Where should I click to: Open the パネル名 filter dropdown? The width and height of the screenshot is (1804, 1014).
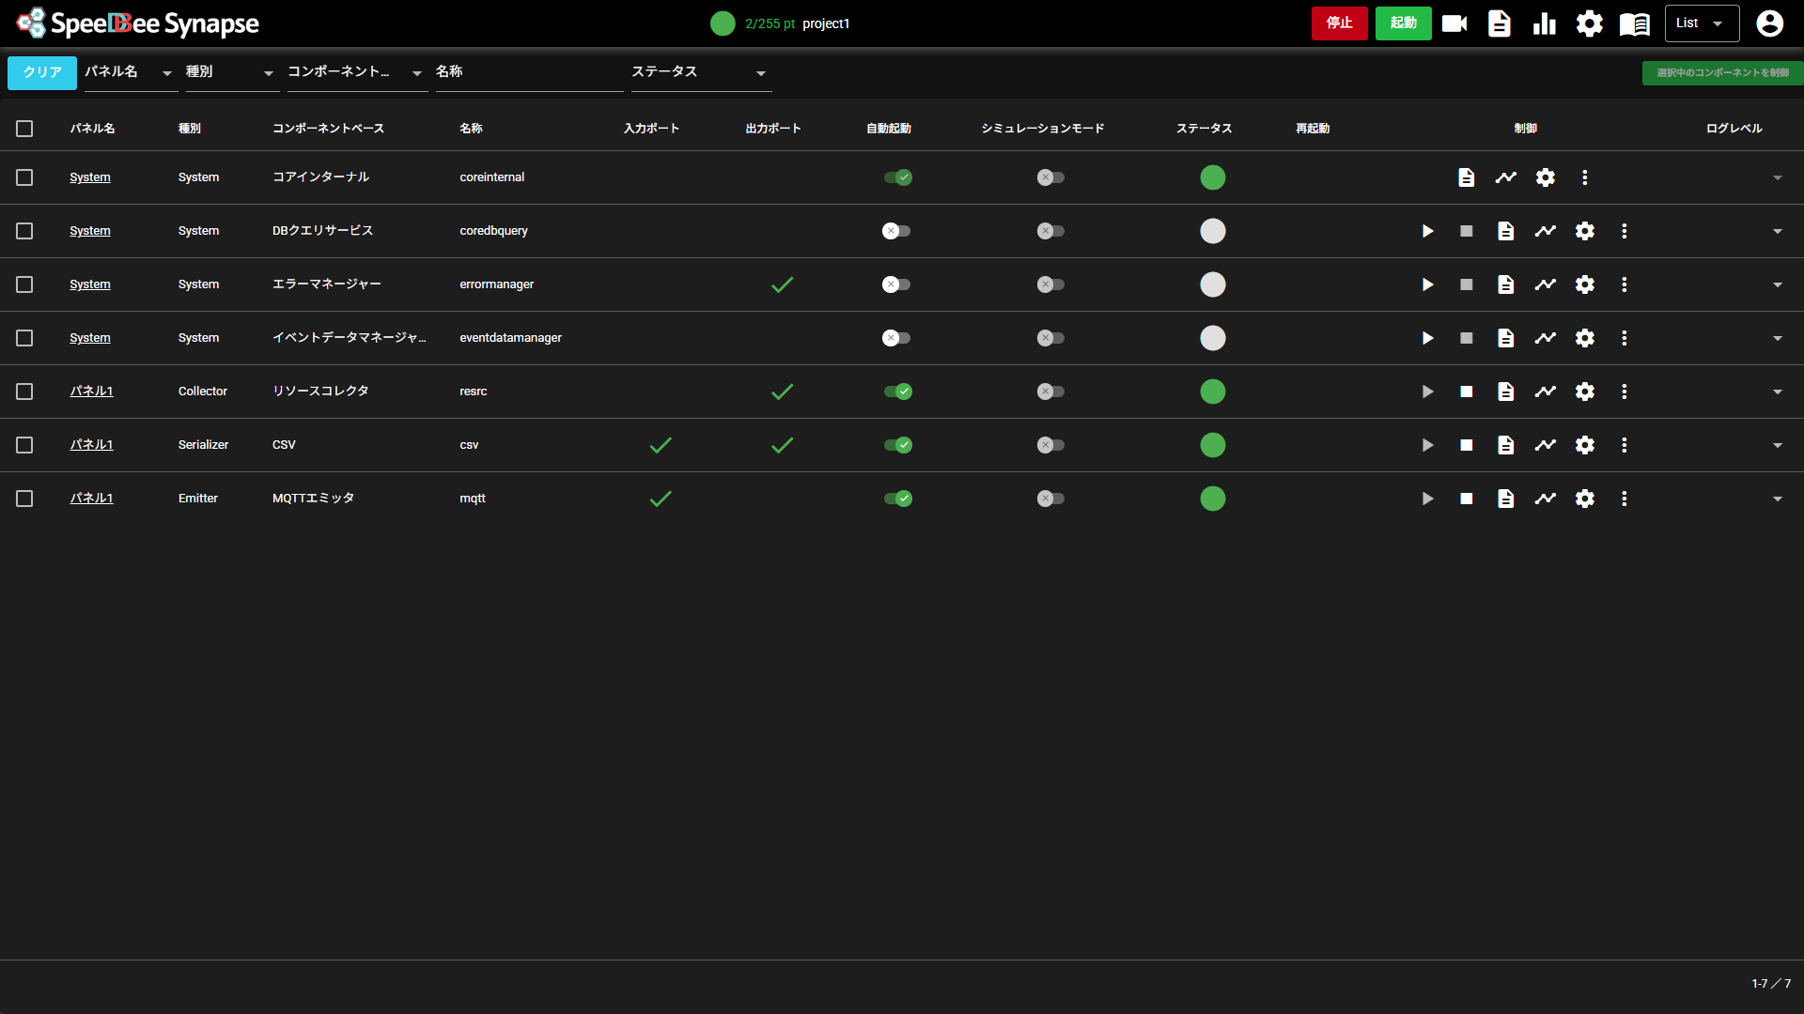pyautogui.click(x=130, y=72)
